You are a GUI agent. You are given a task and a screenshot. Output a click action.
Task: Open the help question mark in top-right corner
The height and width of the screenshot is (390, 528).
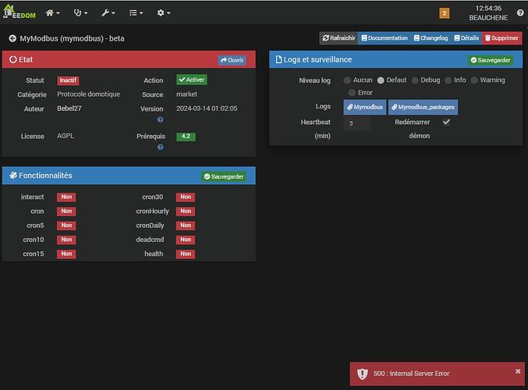(x=519, y=13)
